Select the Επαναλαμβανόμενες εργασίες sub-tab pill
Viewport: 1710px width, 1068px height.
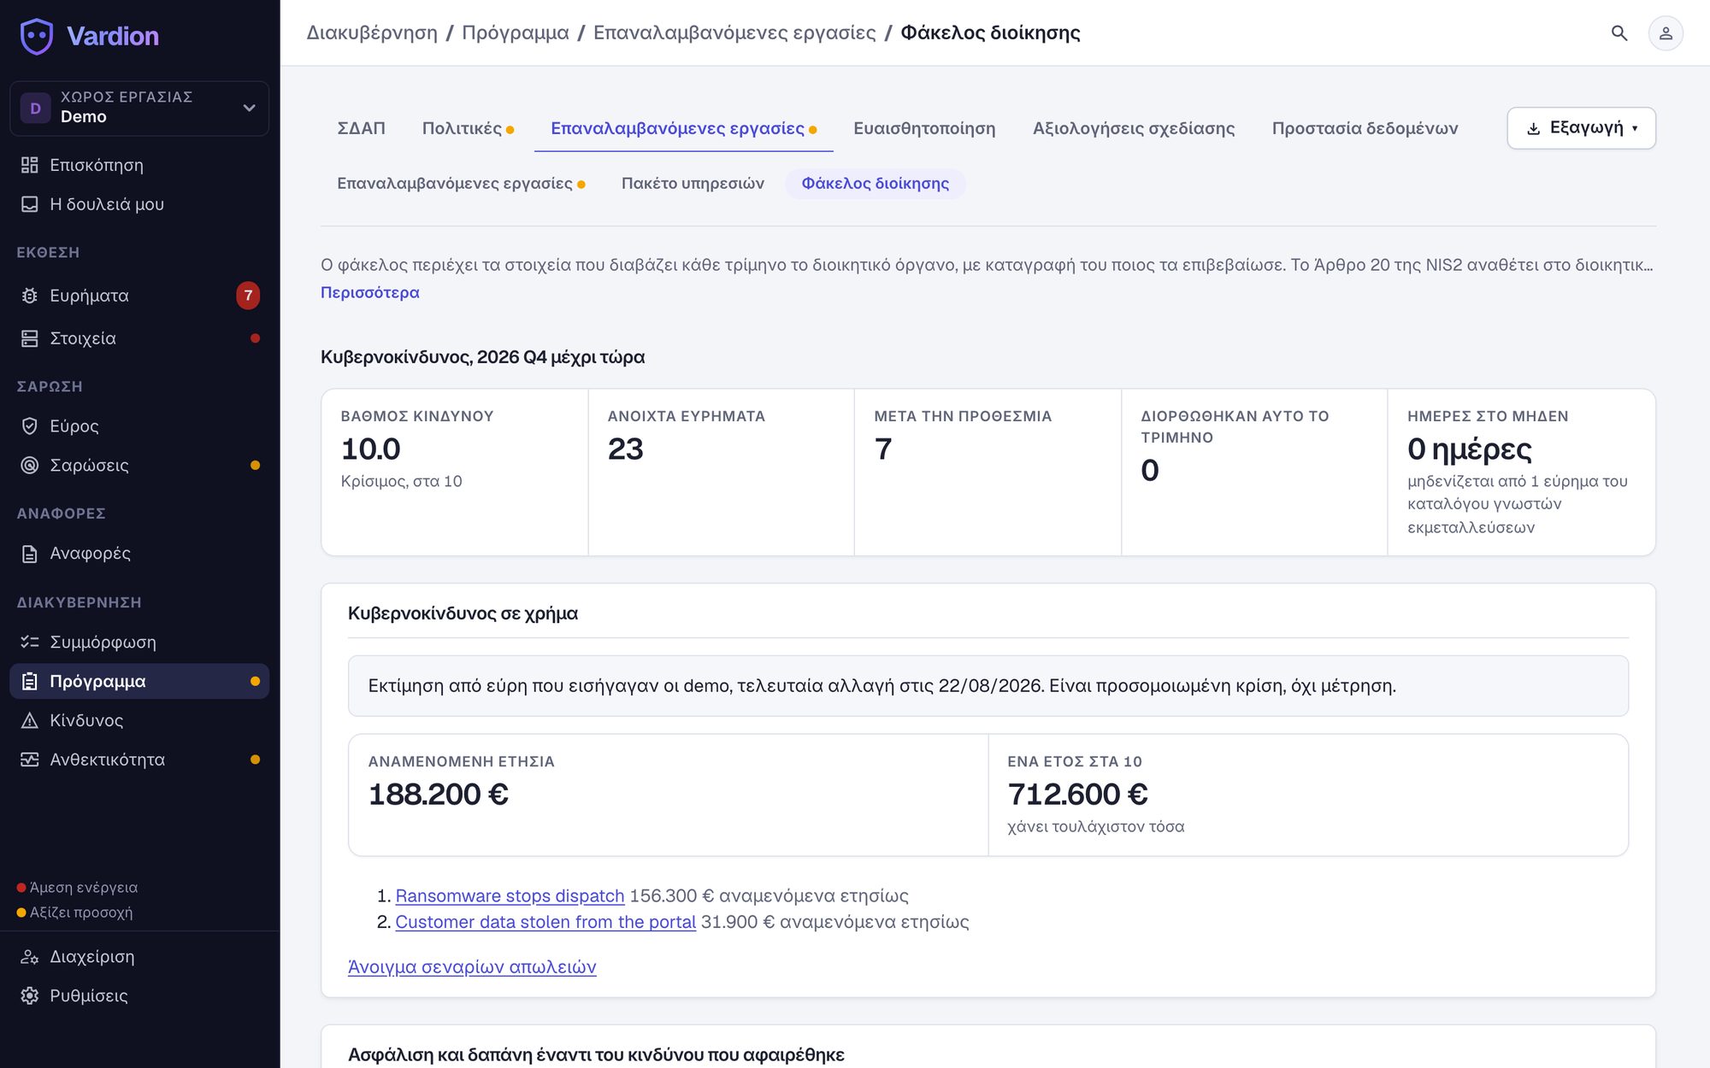461,184
